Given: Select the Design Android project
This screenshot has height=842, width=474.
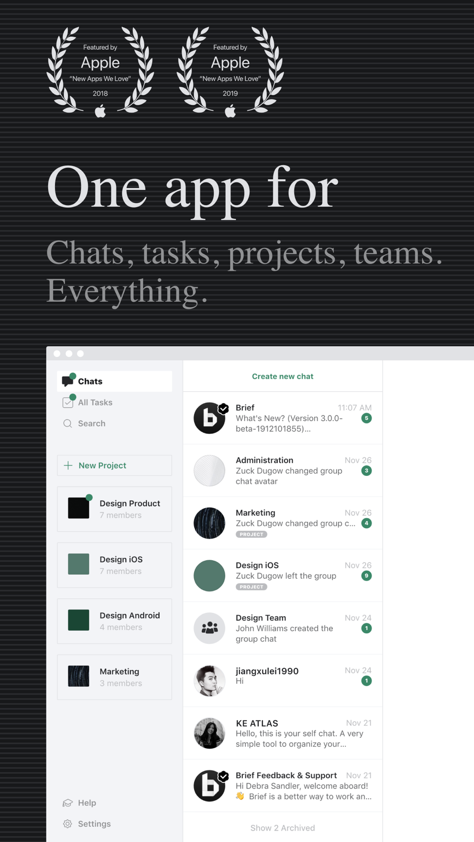Looking at the screenshot, I should pyautogui.click(x=114, y=621).
